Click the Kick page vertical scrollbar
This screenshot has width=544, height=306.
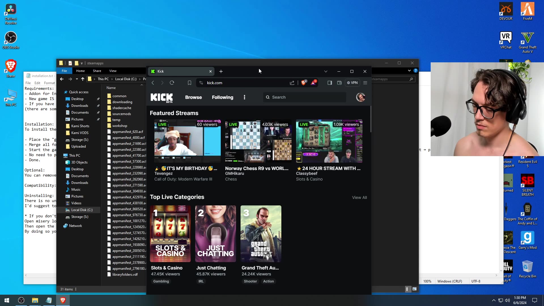pyautogui.click(x=370, y=119)
